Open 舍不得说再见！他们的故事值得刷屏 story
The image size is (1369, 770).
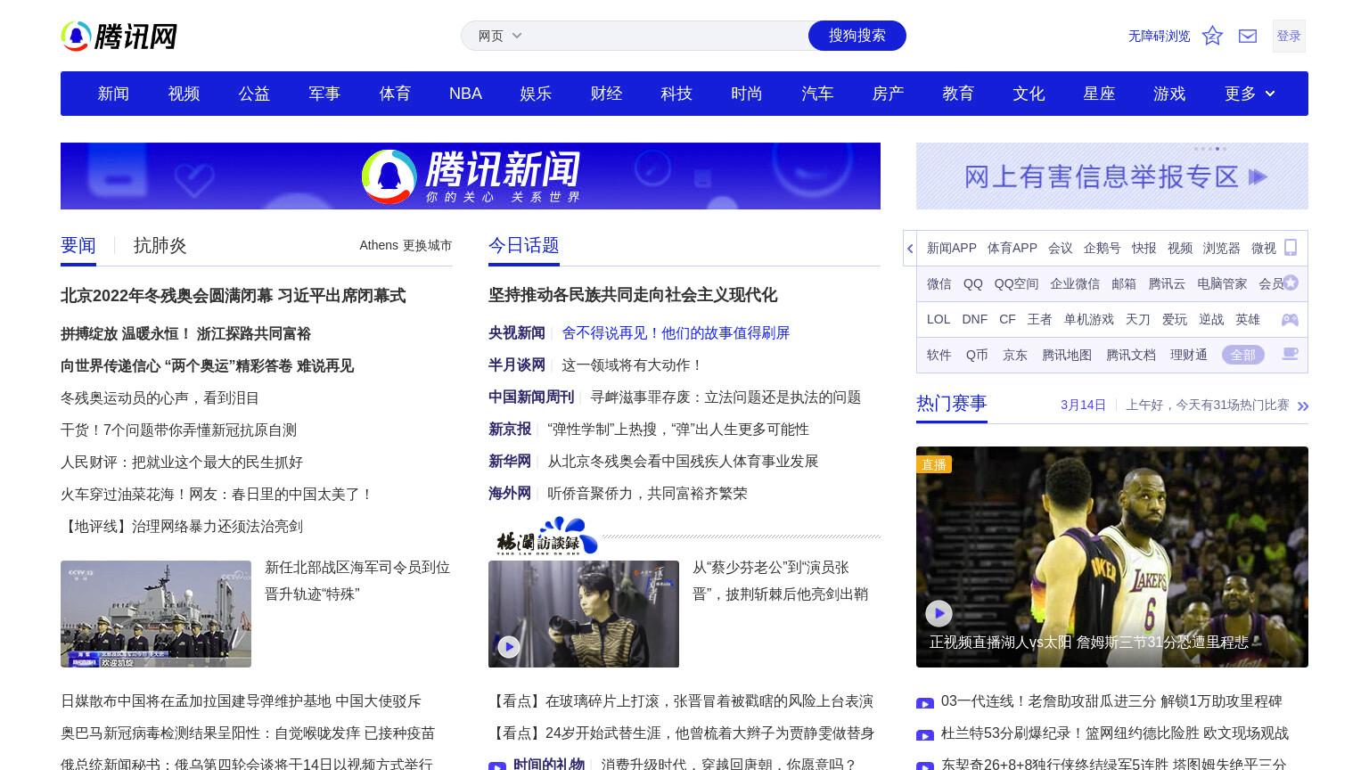(676, 332)
